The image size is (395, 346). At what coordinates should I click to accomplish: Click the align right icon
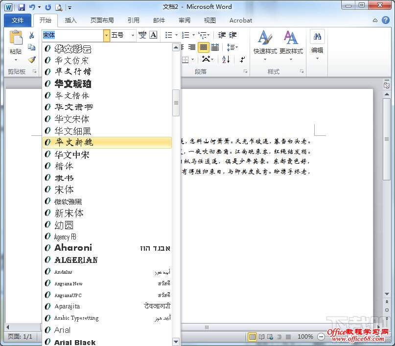click(x=192, y=47)
